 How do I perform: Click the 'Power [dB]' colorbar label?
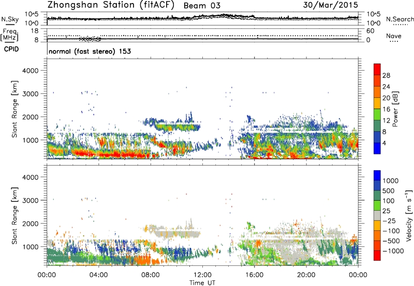tap(395, 109)
